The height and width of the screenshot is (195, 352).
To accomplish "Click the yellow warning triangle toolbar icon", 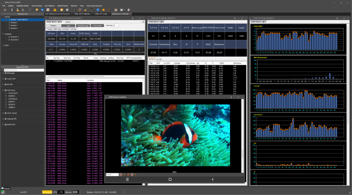I will coord(55,9).
